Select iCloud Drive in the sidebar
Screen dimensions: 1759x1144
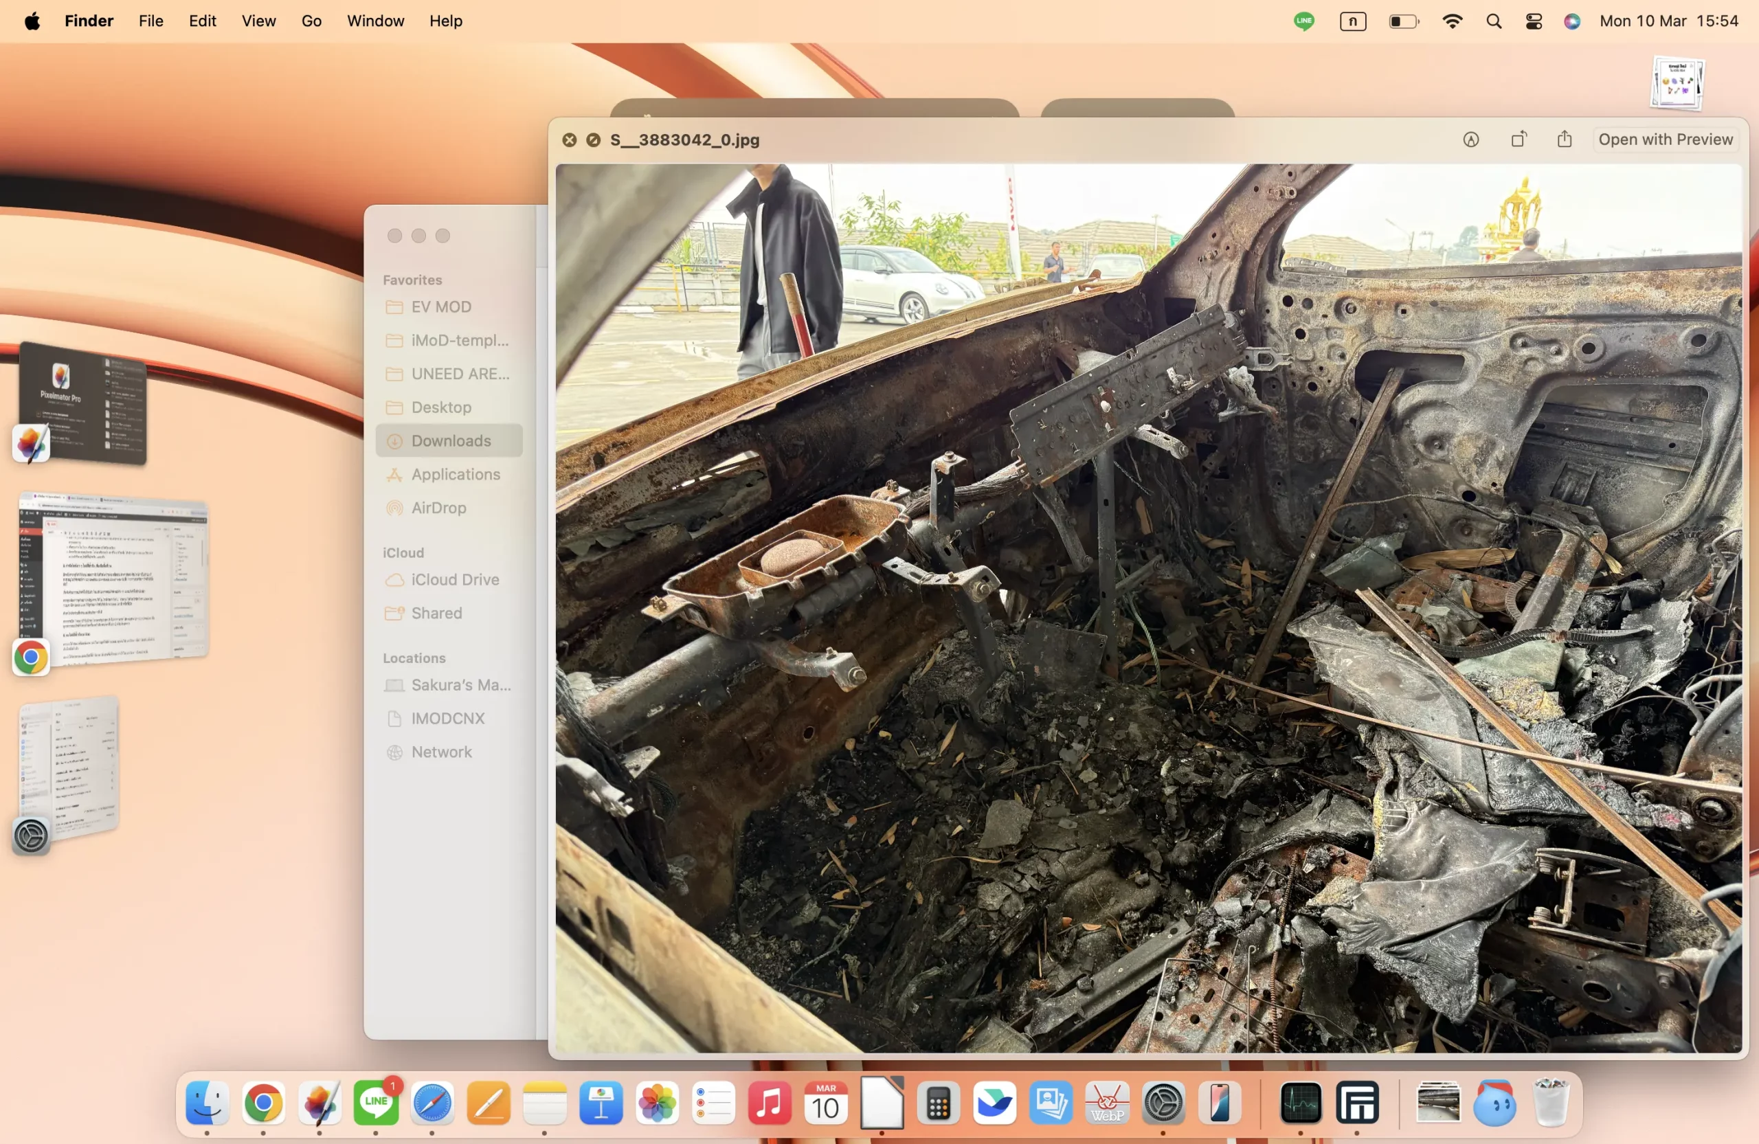455,579
